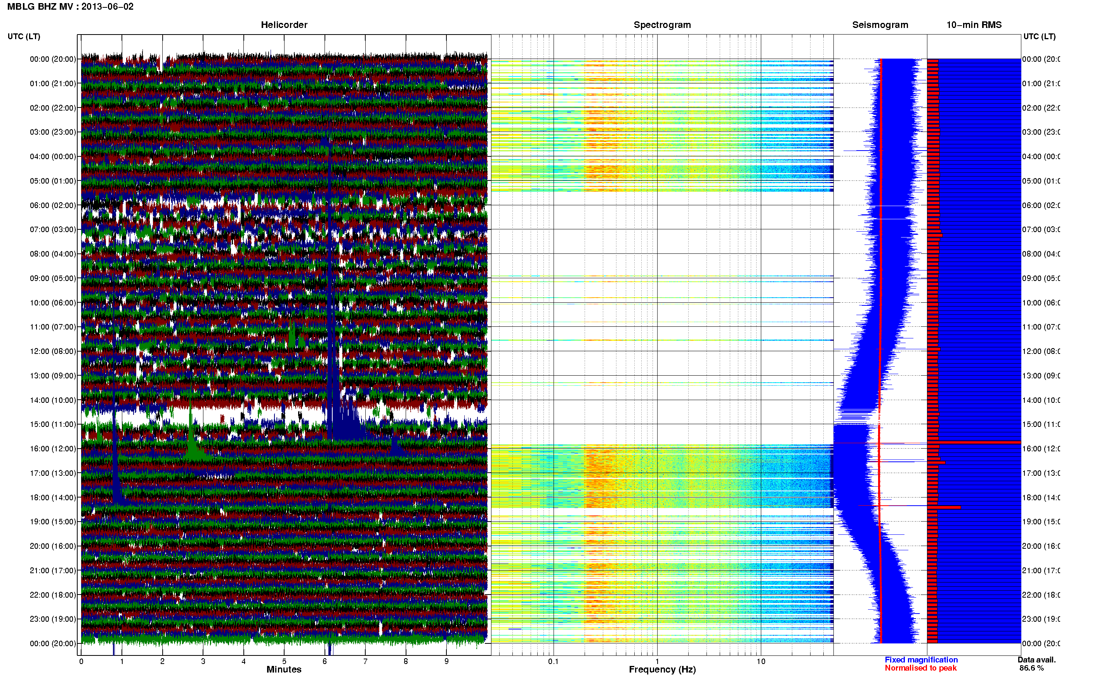
Task: Click the red 'Normalised to peak' legend text
Action: (920, 668)
